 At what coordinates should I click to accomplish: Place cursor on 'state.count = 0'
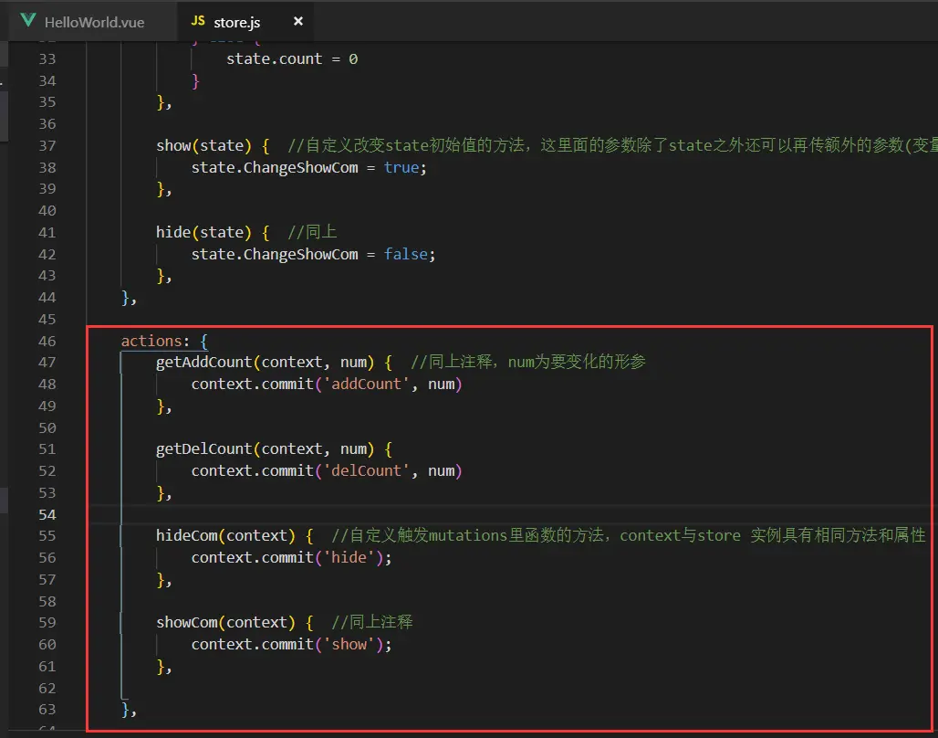(292, 58)
